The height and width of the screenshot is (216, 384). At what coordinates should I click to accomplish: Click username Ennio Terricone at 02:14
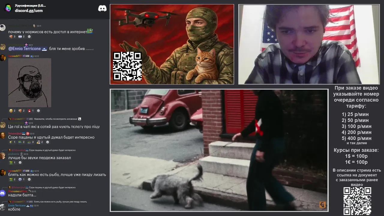(x=17, y=205)
